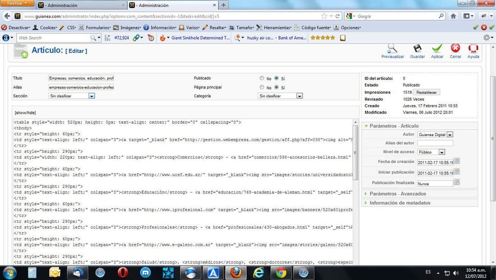Screen dimensions: 496x280
Task: Click the Aplicar checkmark icon
Action: (436, 49)
